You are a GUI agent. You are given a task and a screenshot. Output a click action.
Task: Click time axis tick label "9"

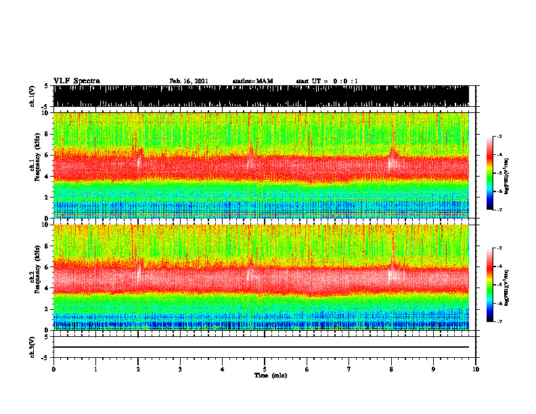point(433,369)
